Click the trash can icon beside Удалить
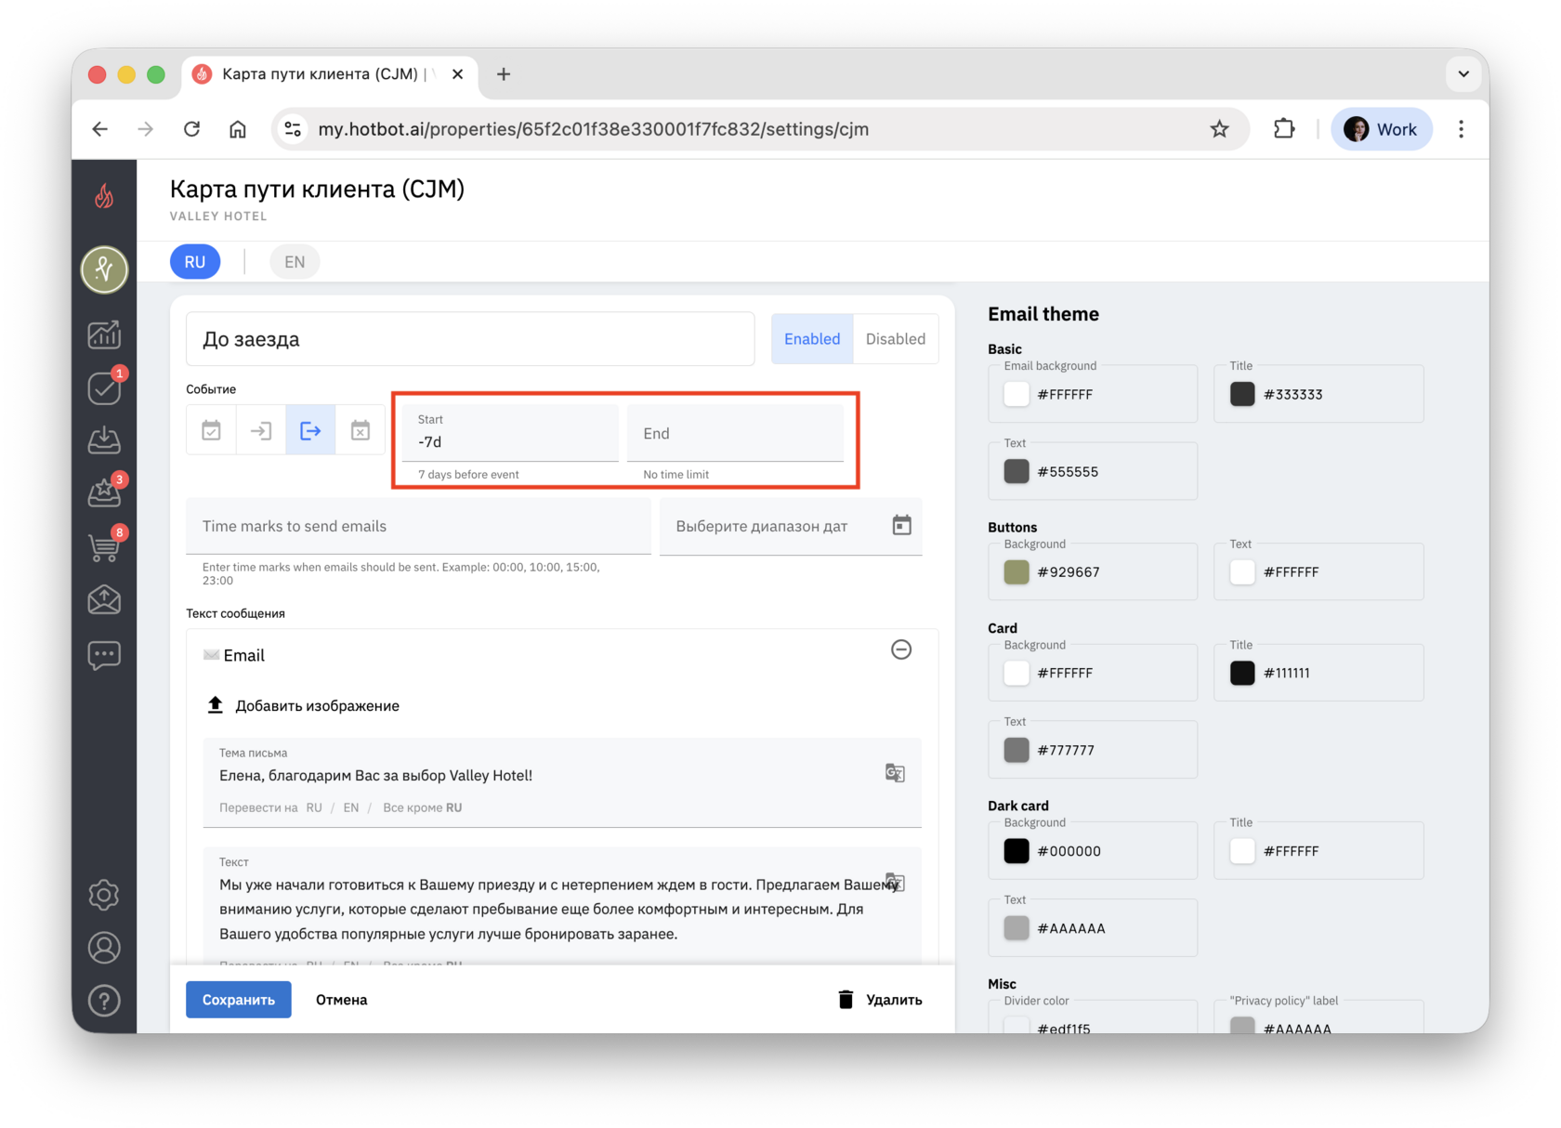Image resolution: width=1561 pixels, height=1128 pixels. point(846,1000)
